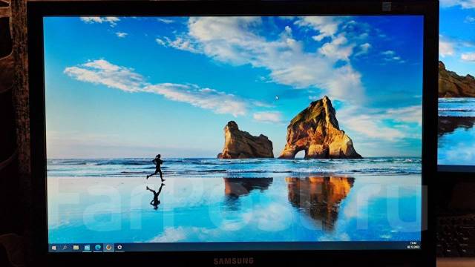Open the Windows Start menu

(54, 248)
